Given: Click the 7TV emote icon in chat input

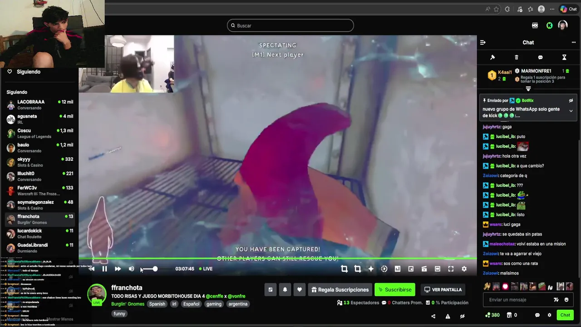Looking at the screenshot, I should click(x=556, y=300).
